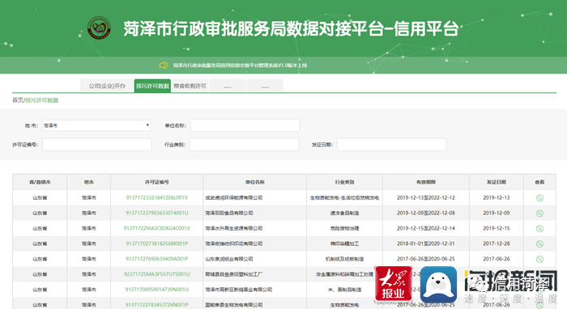Click industry cell 棉印染精加工
The width and height of the screenshot is (567, 309).
[344, 243]
